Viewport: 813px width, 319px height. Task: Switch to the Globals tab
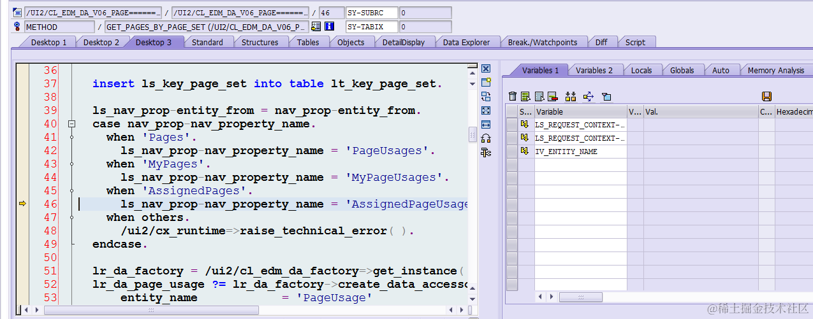[x=682, y=70]
